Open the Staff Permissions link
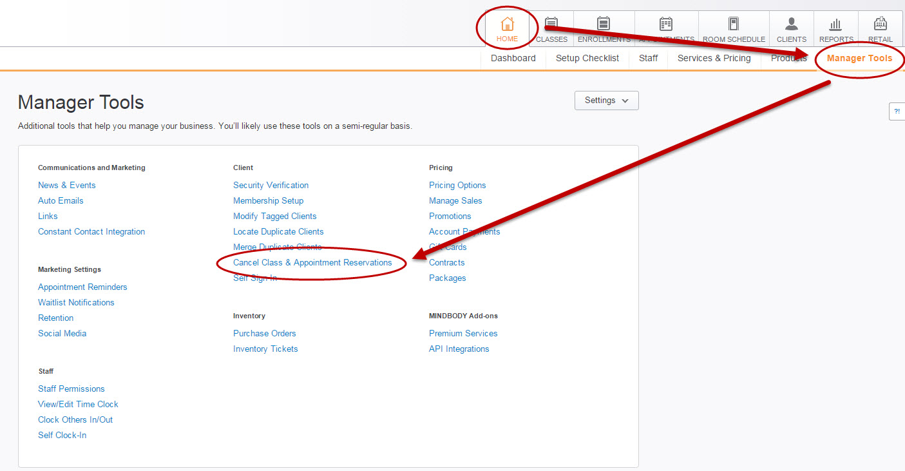The image size is (905, 471). click(x=71, y=389)
